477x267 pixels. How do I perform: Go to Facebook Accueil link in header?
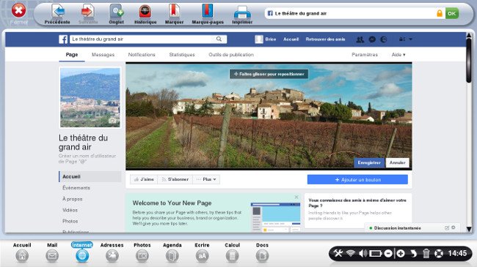[291, 40]
